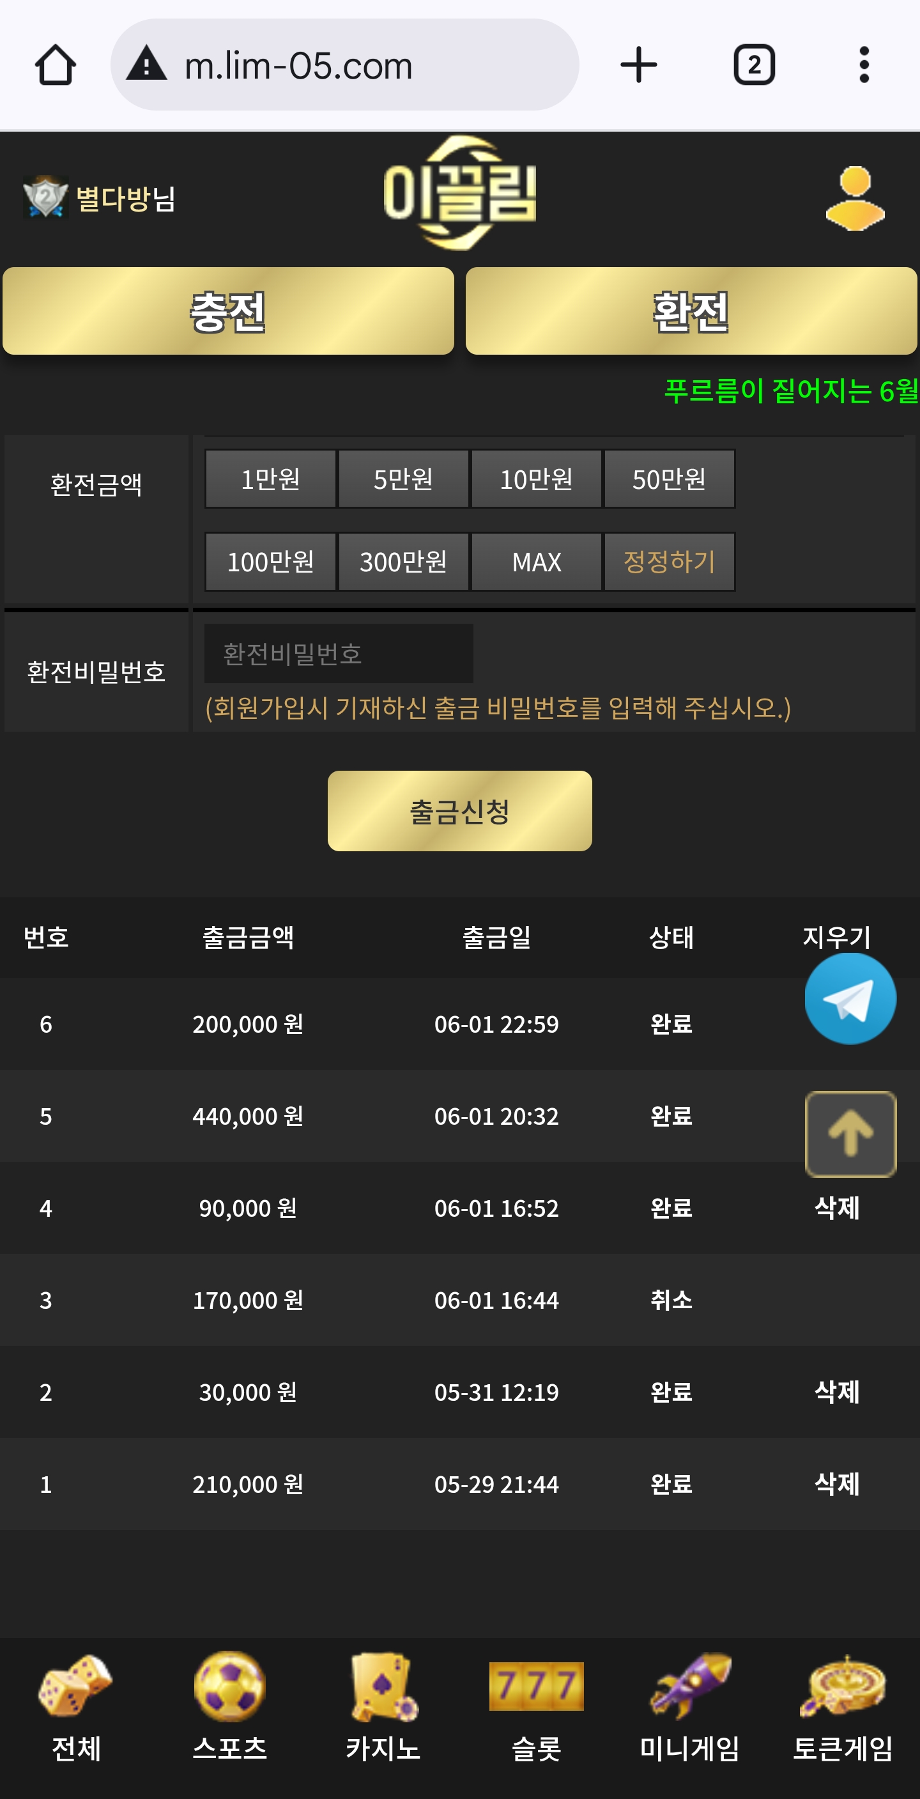Select the 10만원 amount button
Image resolution: width=920 pixels, height=1799 pixels.
(536, 479)
